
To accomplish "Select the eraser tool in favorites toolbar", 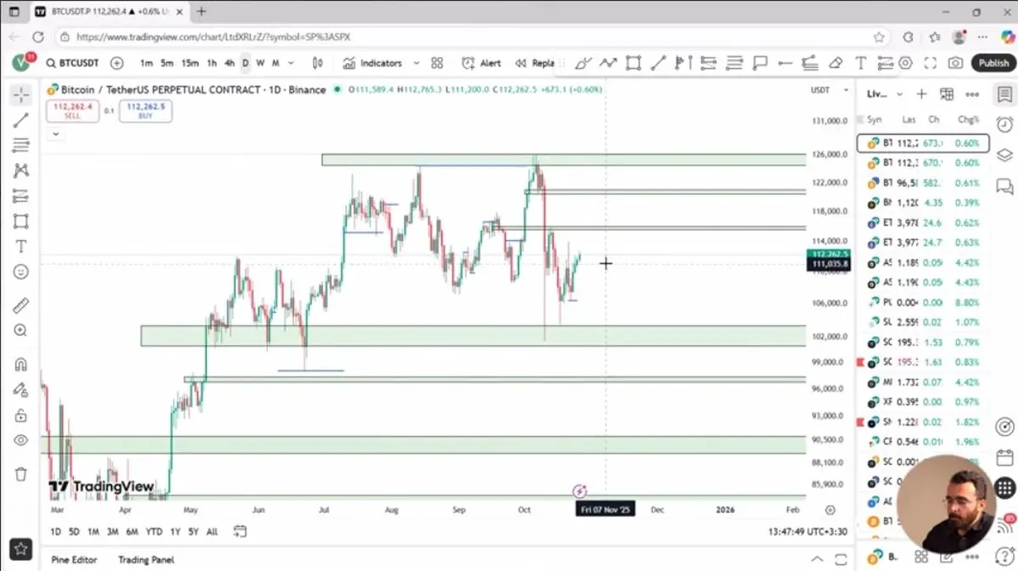I will 836,63.
